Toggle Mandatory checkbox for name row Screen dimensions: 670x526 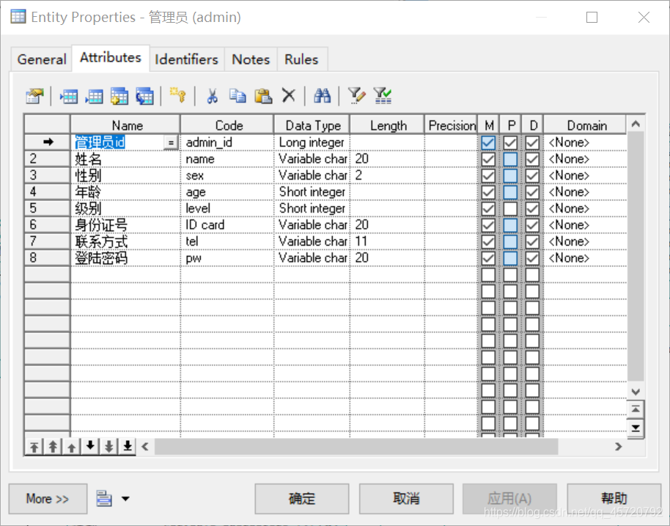pyautogui.click(x=488, y=159)
